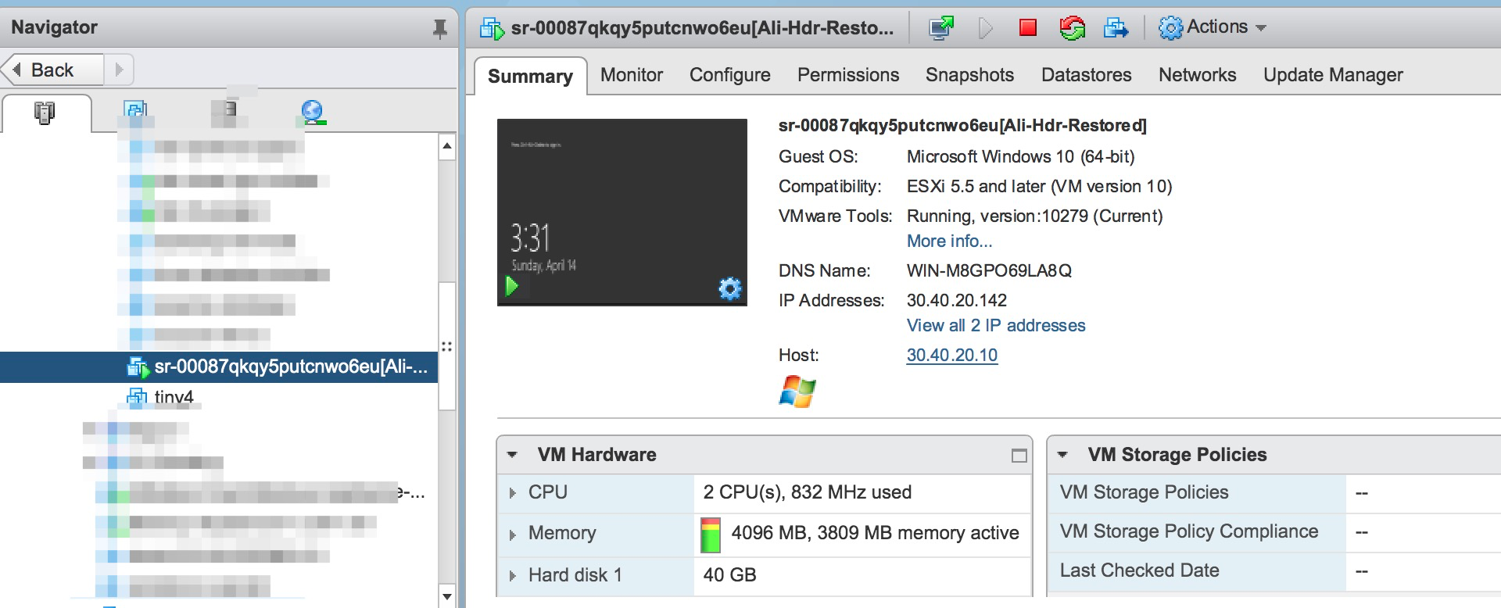The width and height of the screenshot is (1501, 608).
Task: Switch to the Update Manager tab
Action: coord(1333,75)
